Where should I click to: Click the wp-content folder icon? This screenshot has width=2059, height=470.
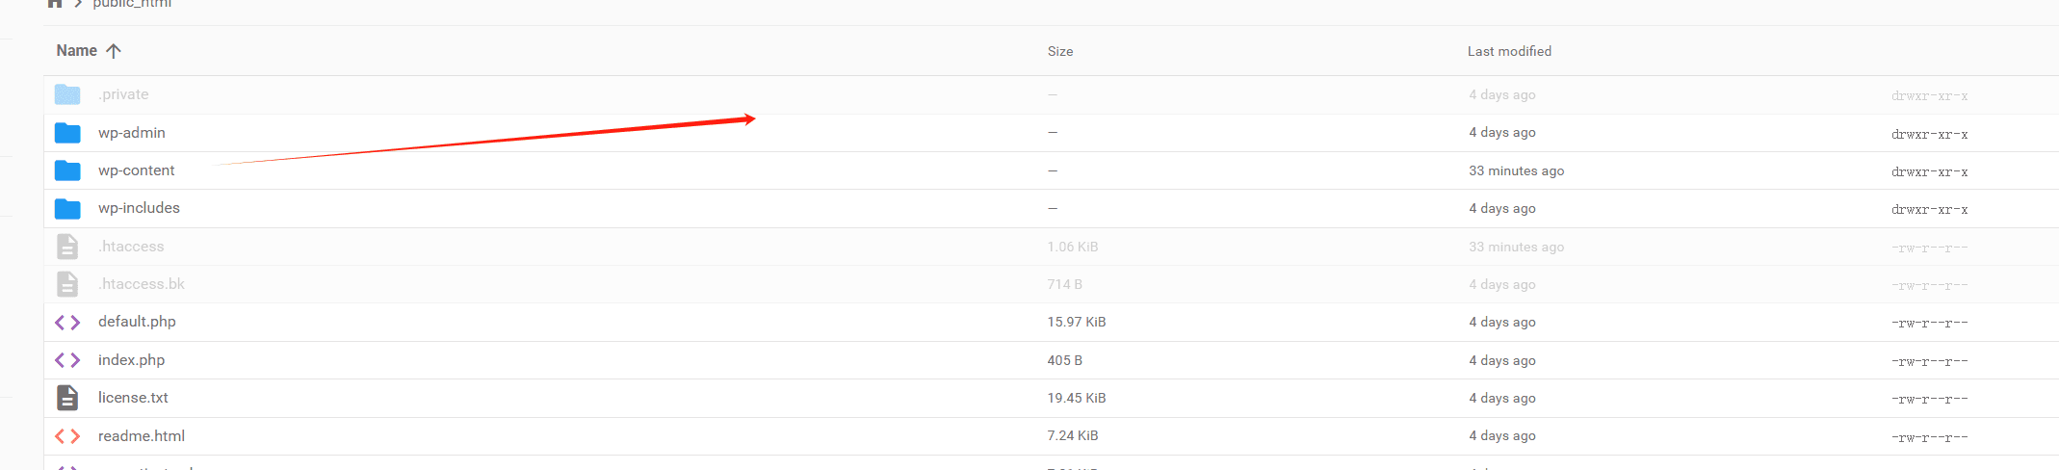click(x=67, y=170)
